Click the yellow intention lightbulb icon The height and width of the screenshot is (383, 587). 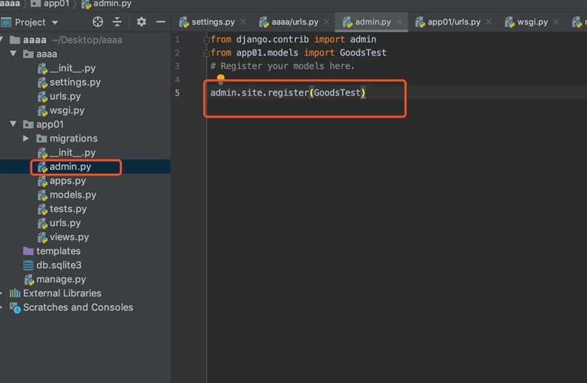(x=221, y=79)
